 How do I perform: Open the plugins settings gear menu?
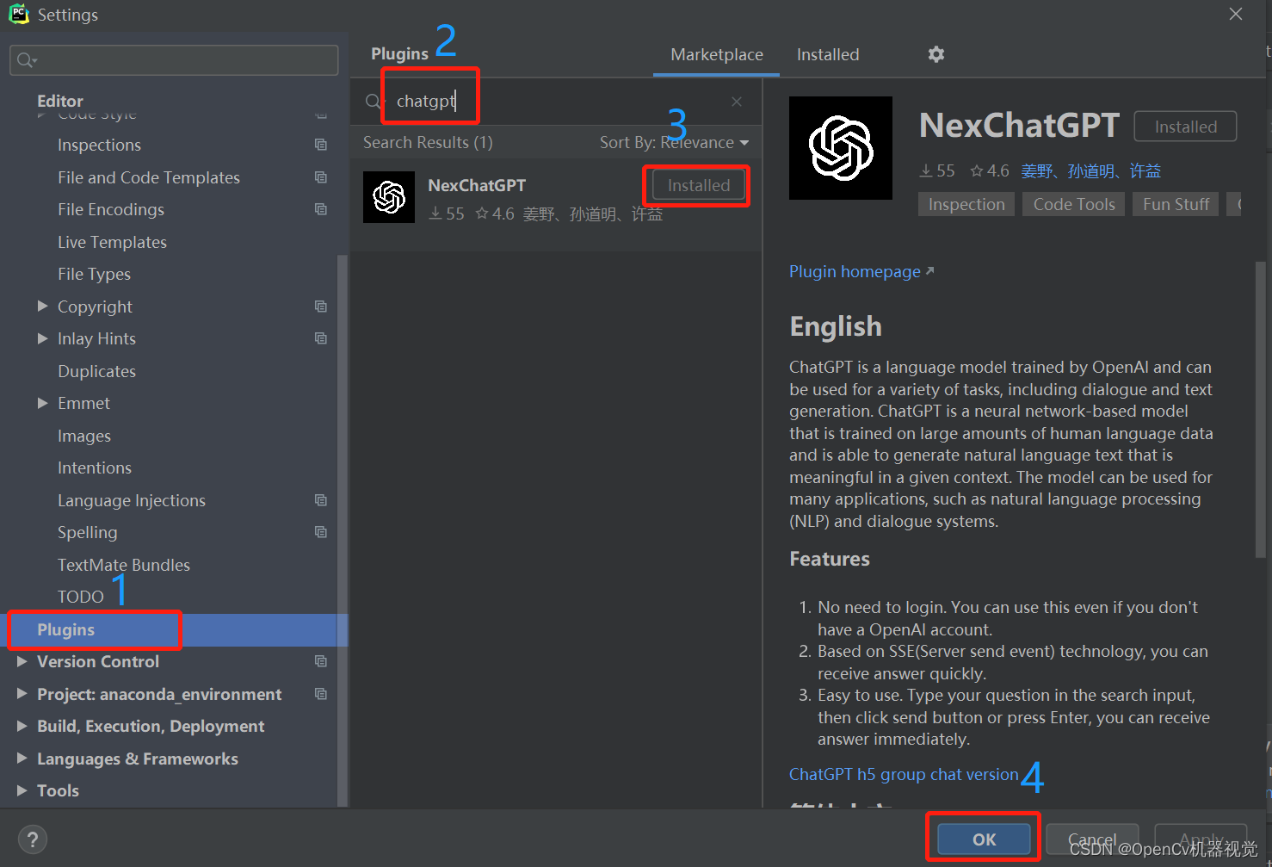click(936, 54)
